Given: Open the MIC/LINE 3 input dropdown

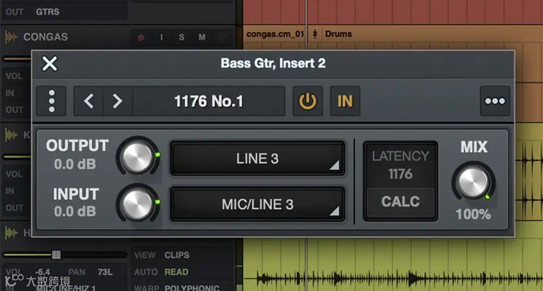Looking at the screenshot, I should click(x=257, y=205).
